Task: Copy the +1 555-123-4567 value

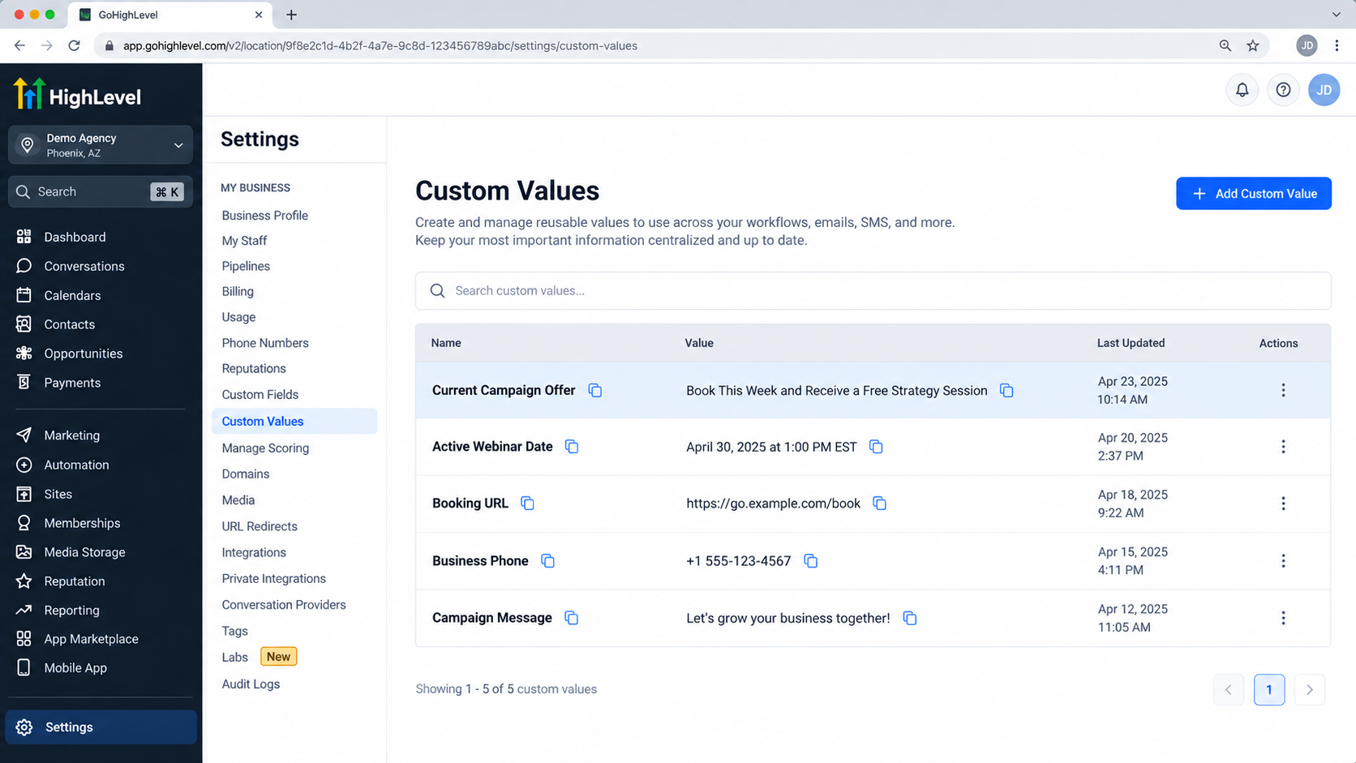Action: [810, 561]
